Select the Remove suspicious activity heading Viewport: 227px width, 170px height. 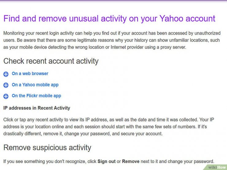click(47, 148)
